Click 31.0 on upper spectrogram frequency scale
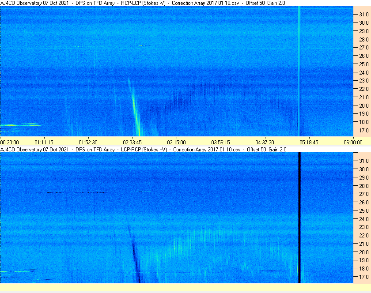Image resolution: width=371 pixels, height=293 pixels. pyautogui.click(x=364, y=15)
